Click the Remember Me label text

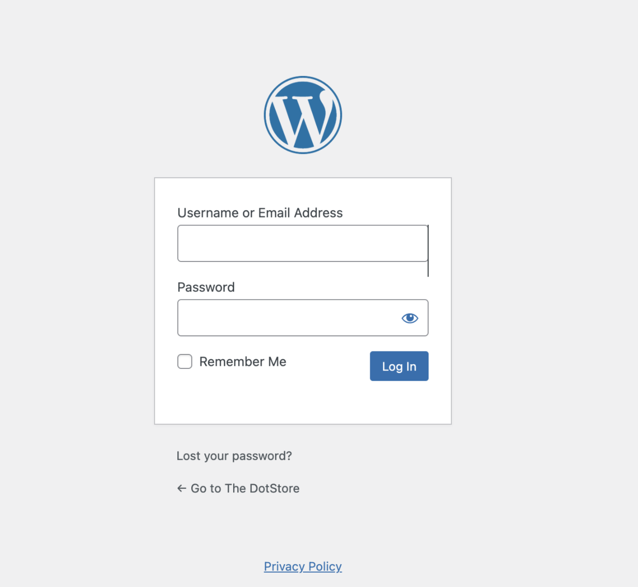coord(242,362)
